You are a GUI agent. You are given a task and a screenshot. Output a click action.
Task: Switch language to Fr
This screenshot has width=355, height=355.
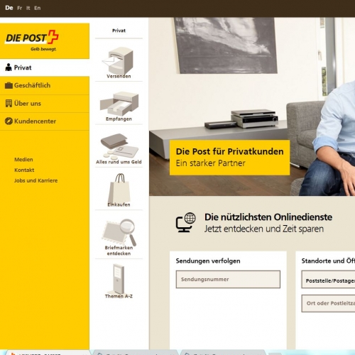[x=20, y=8]
